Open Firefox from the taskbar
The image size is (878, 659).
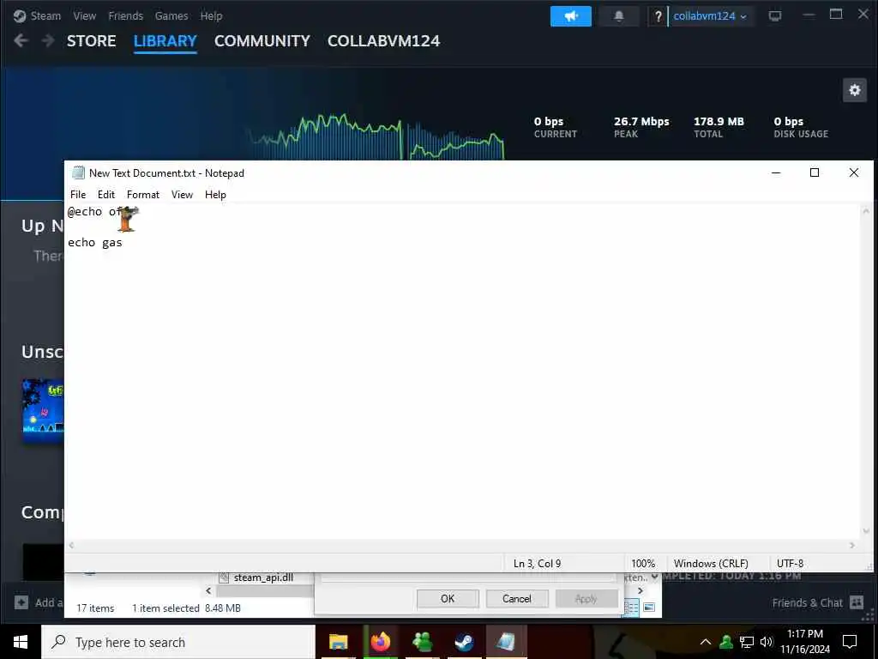tap(380, 642)
